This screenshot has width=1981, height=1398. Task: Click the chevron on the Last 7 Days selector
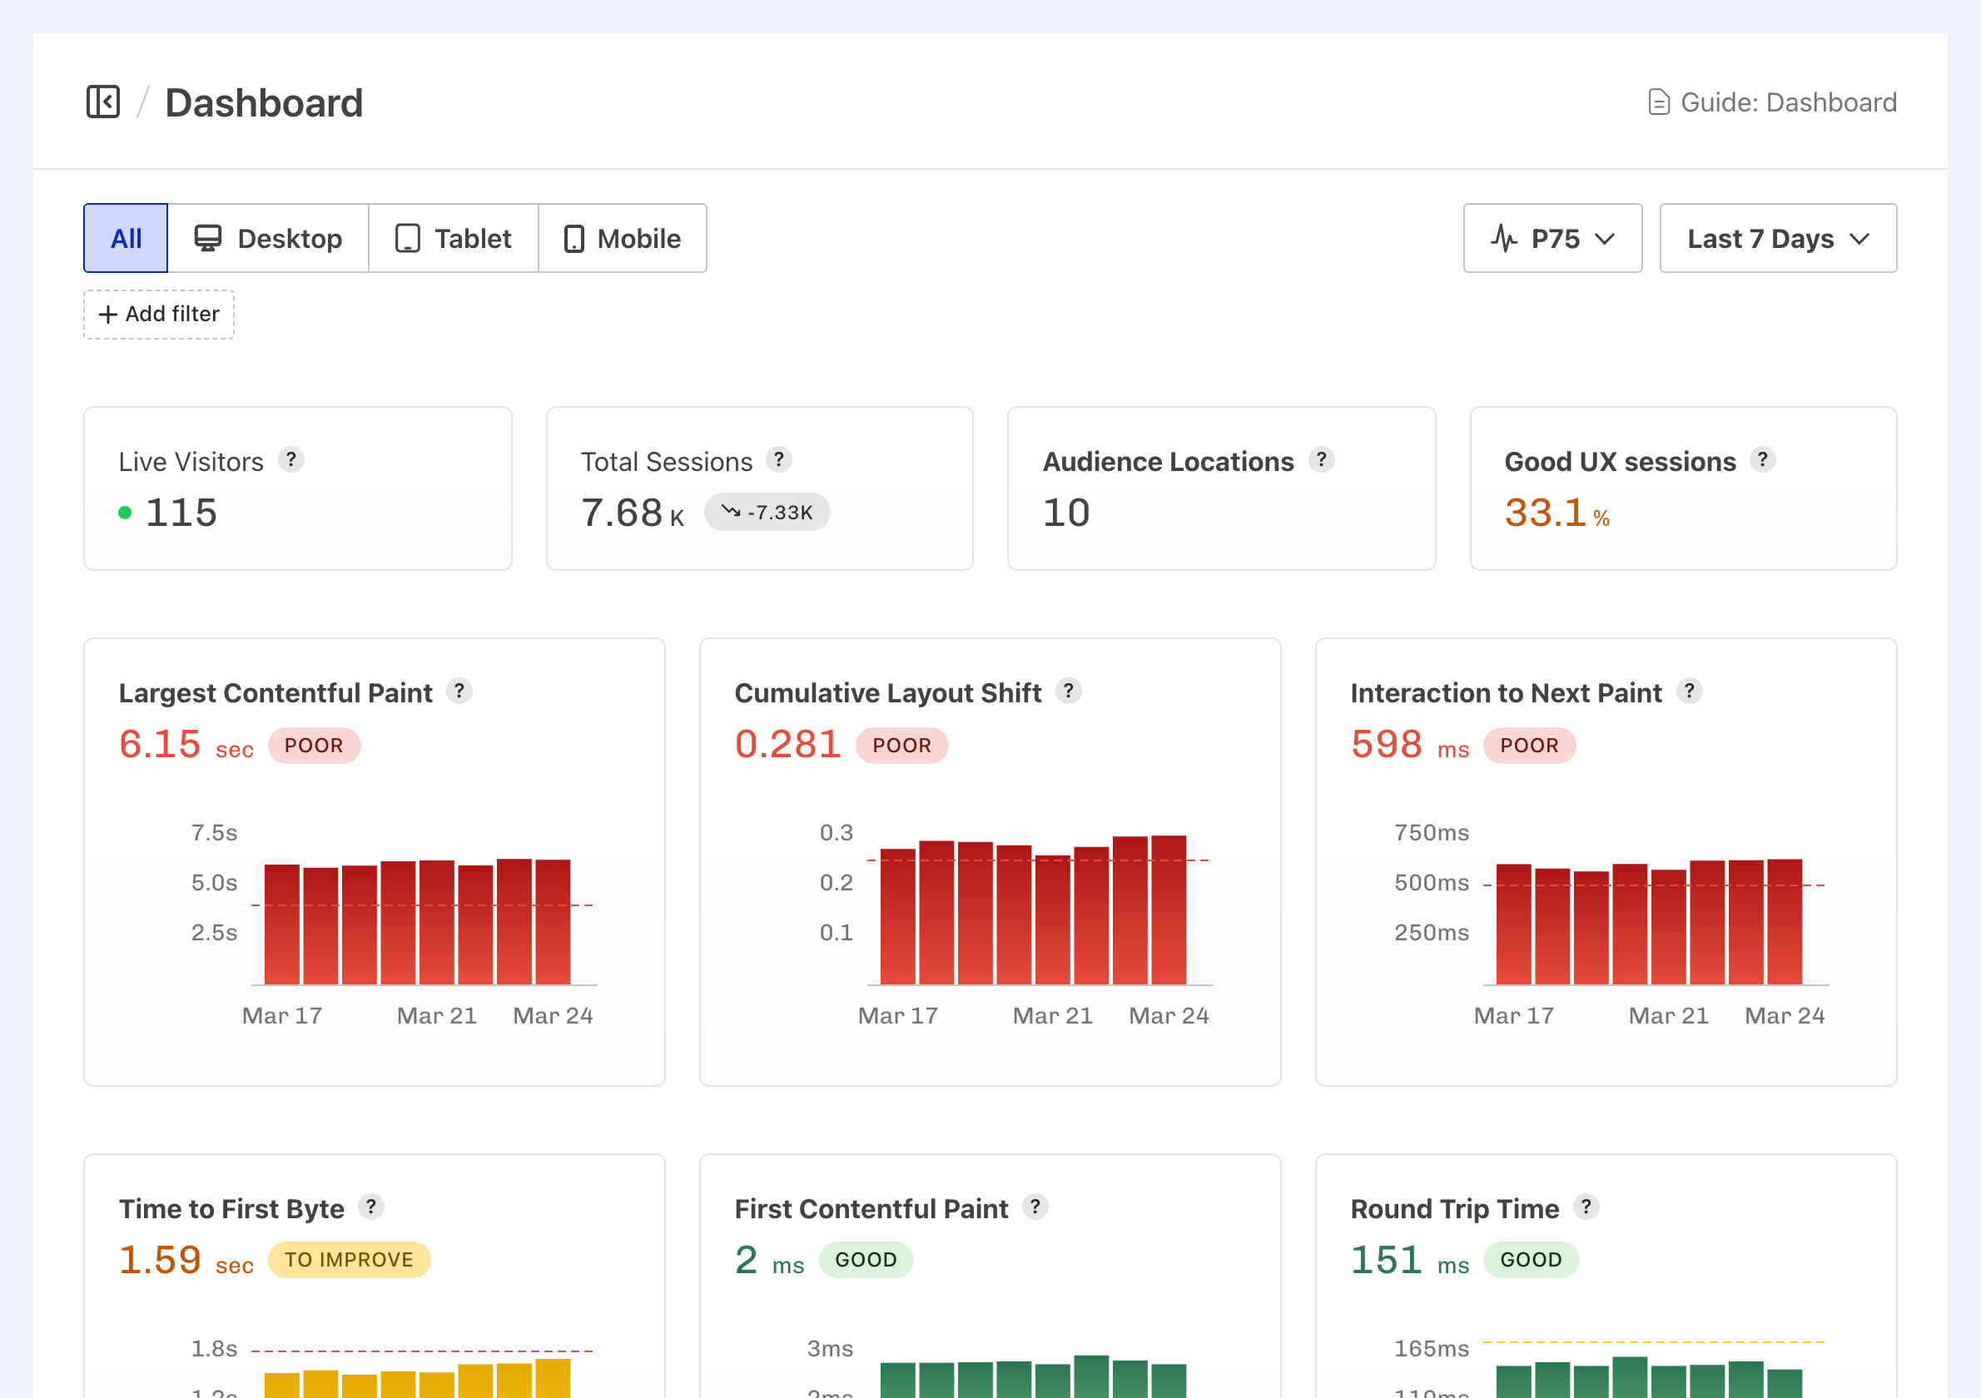[x=1859, y=238]
